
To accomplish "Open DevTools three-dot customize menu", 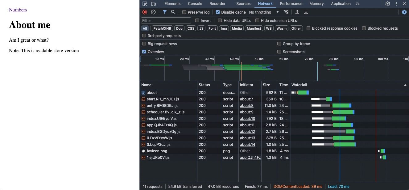I will (396, 4).
